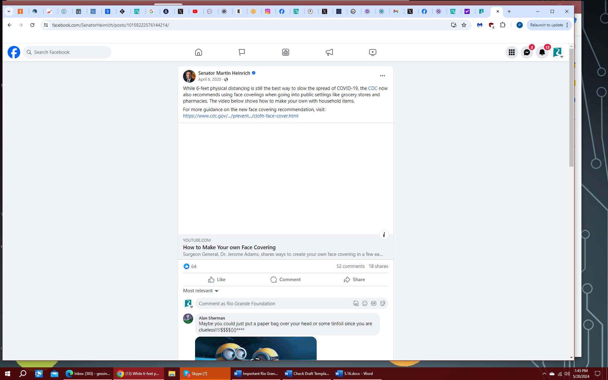Open Ad Center megaphone icon
This screenshot has width=608, height=380.
pyautogui.click(x=329, y=52)
